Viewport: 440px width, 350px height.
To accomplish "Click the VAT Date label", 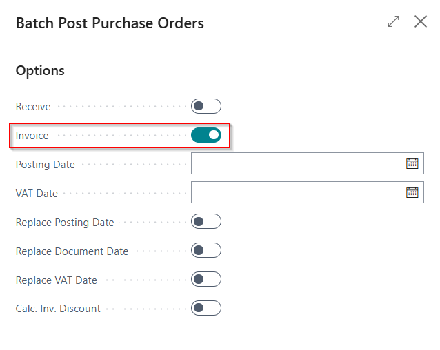I will (x=37, y=194).
